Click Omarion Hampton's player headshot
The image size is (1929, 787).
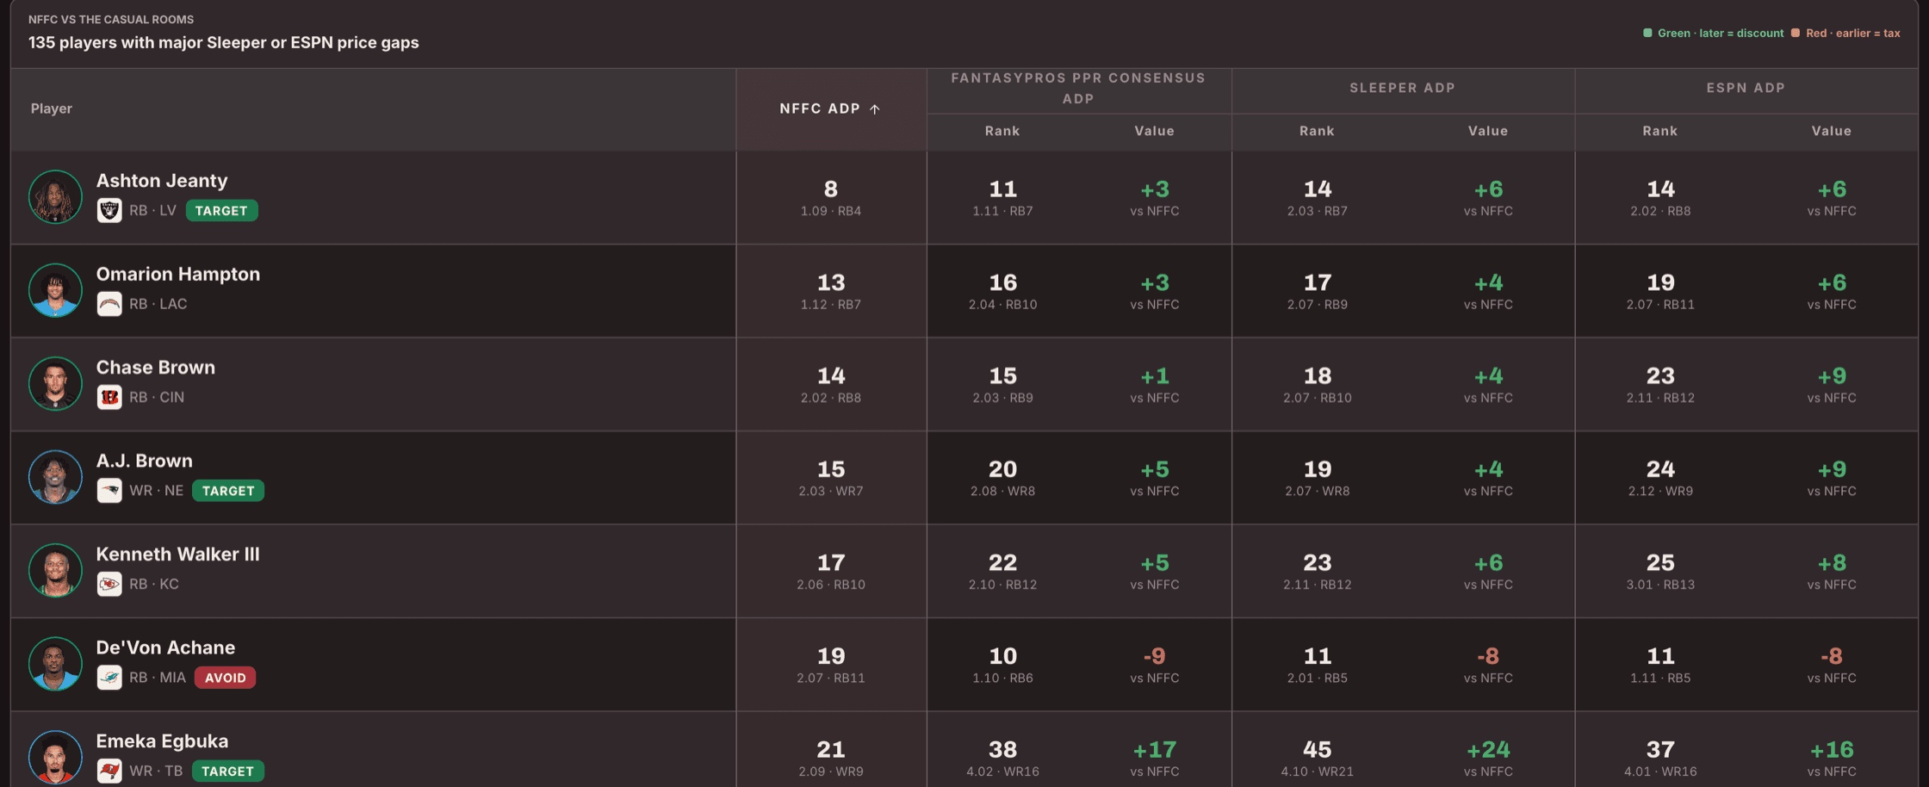click(55, 290)
